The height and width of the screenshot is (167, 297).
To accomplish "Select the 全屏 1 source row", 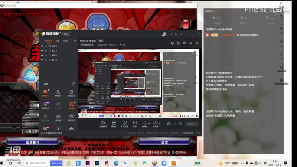I will tap(59, 46).
